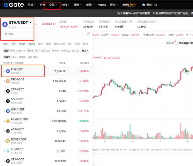
Task: Open the 买币 dropdown in the top navigation
Action: coord(31,5)
